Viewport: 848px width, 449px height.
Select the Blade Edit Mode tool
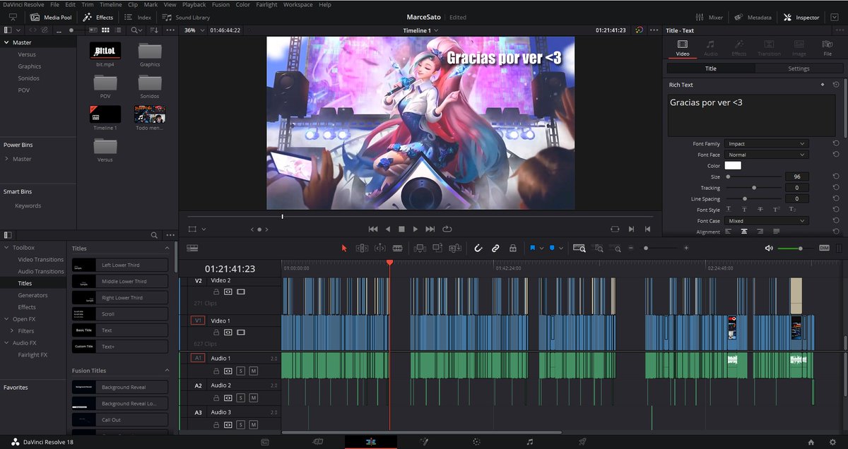397,248
